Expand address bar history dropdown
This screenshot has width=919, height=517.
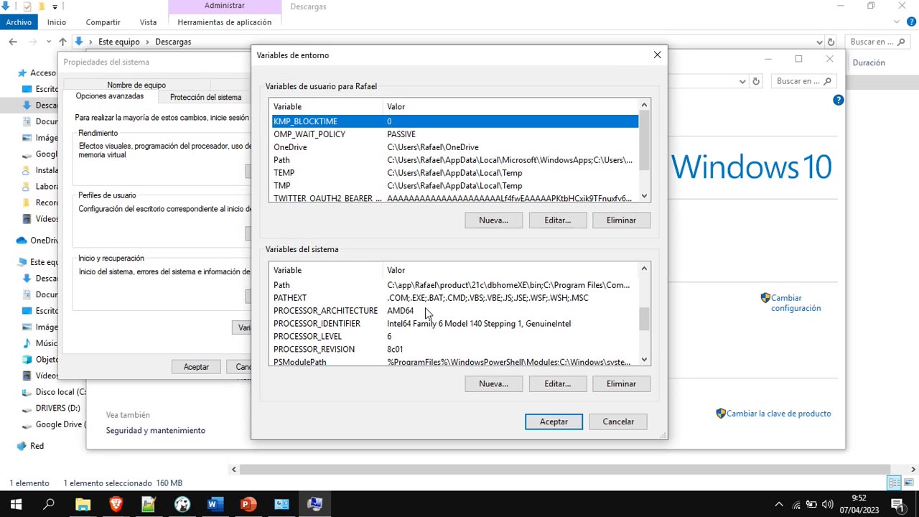click(x=820, y=42)
